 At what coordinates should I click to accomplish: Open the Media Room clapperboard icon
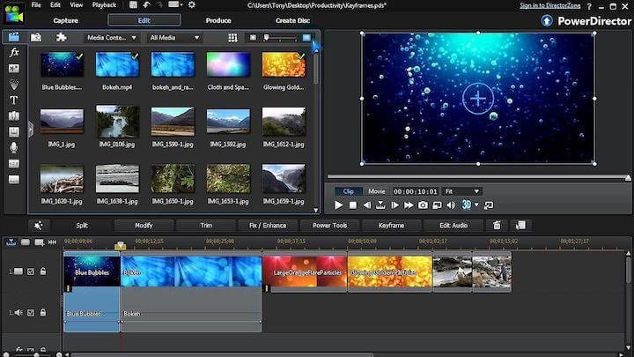(14, 37)
